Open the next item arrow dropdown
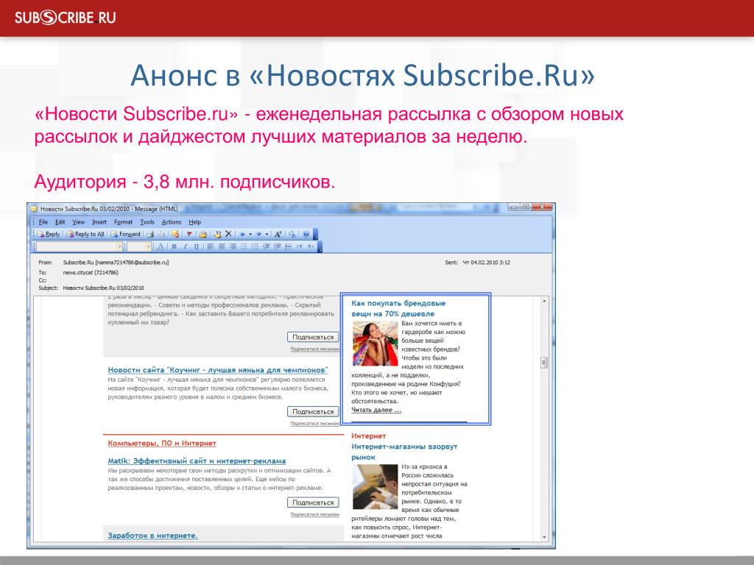754x565 pixels. pos(267,234)
